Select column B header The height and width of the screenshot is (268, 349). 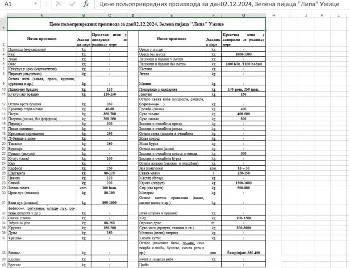[x=84, y=15]
